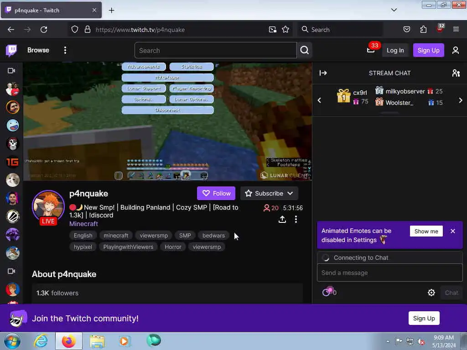Open chat settings gear

point(431,293)
